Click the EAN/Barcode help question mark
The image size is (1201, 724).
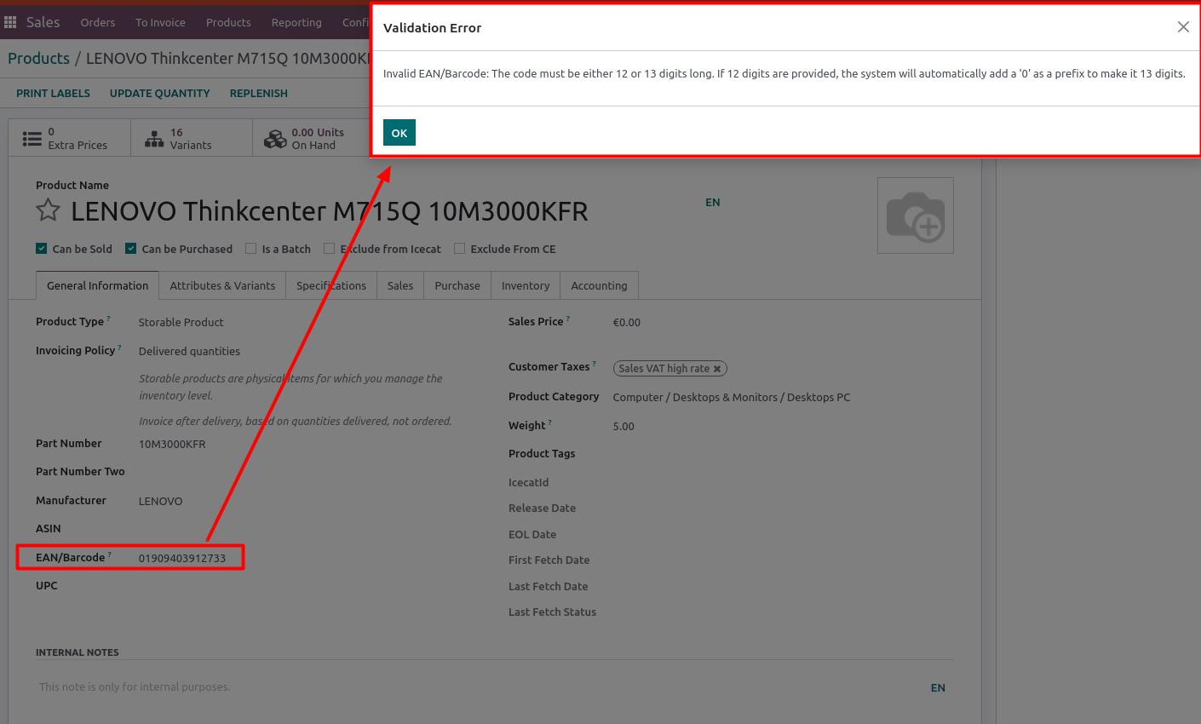tap(110, 555)
